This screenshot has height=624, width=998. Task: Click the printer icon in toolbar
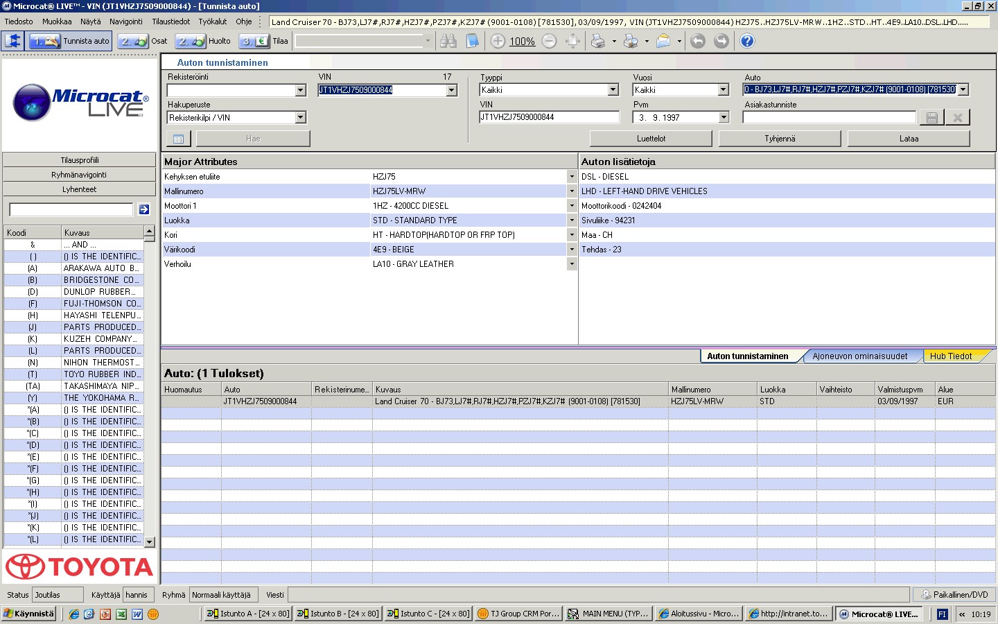[x=597, y=41]
